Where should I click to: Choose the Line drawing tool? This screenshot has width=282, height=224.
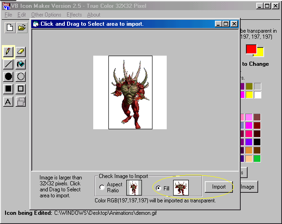click(x=8, y=64)
